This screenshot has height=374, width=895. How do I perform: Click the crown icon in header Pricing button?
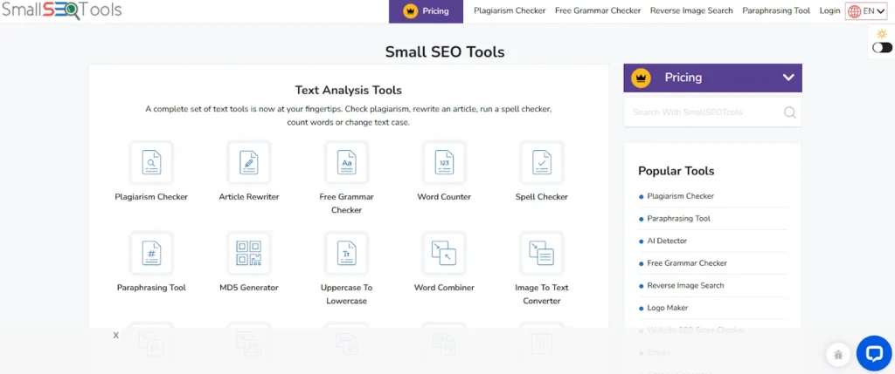point(411,11)
